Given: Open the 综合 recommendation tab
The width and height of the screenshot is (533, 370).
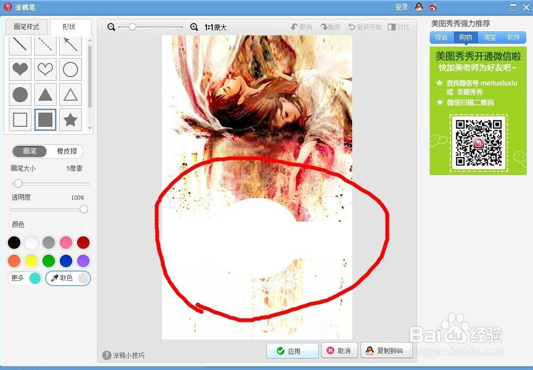Looking at the screenshot, I should pos(441,37).
